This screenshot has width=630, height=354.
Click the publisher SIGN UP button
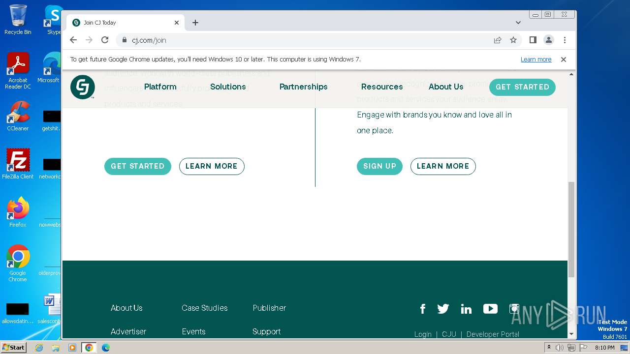pyautogui.click(x=379, y=166)
